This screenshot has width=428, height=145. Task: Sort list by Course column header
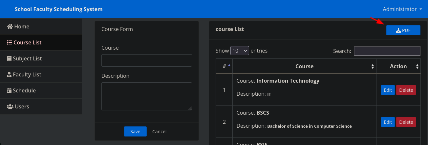[304, 66]
